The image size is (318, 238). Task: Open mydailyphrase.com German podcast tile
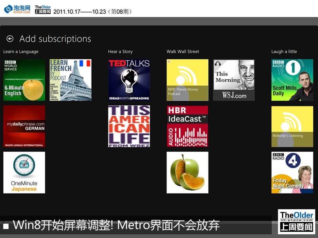(24, 126)
